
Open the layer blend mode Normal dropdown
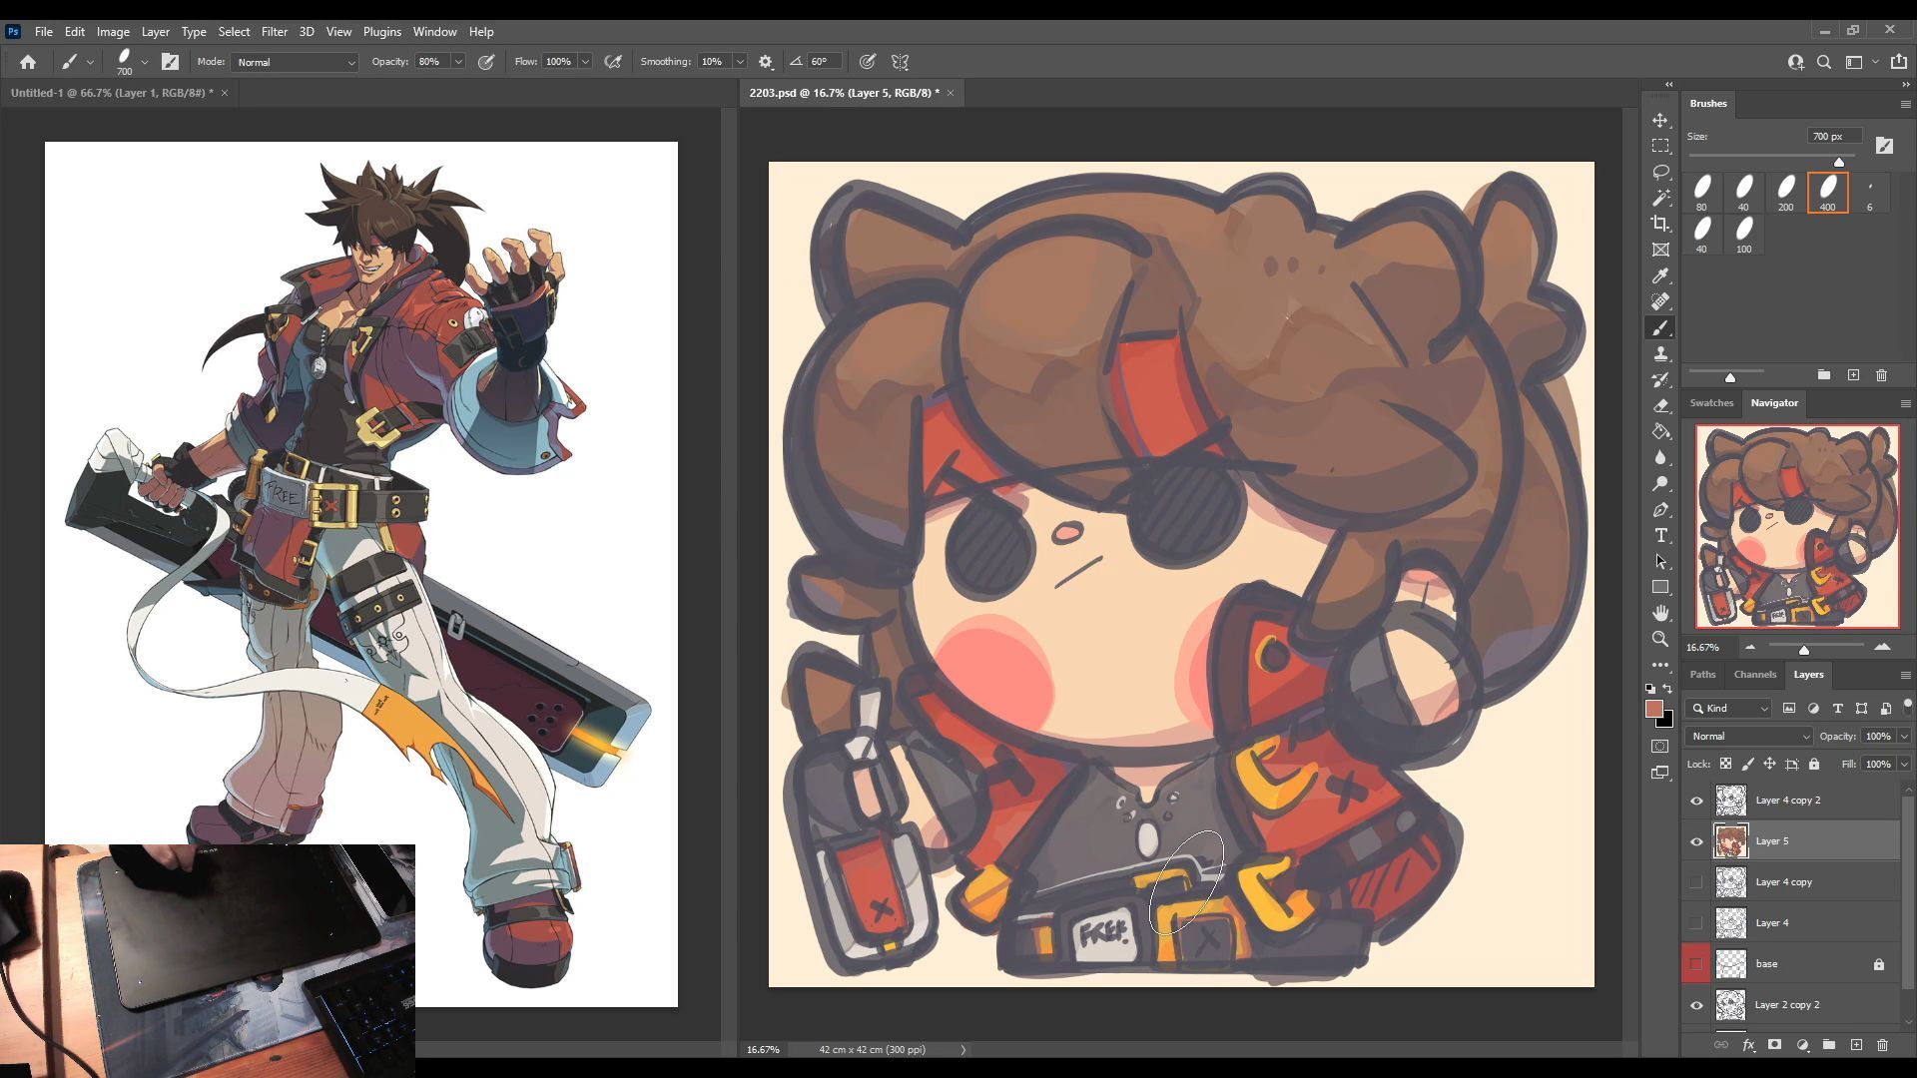(1749, 736)
